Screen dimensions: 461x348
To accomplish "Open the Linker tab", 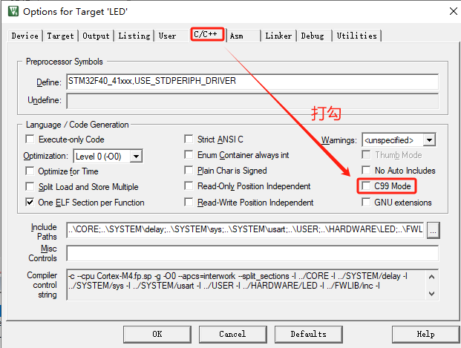I will click(278, 36).
